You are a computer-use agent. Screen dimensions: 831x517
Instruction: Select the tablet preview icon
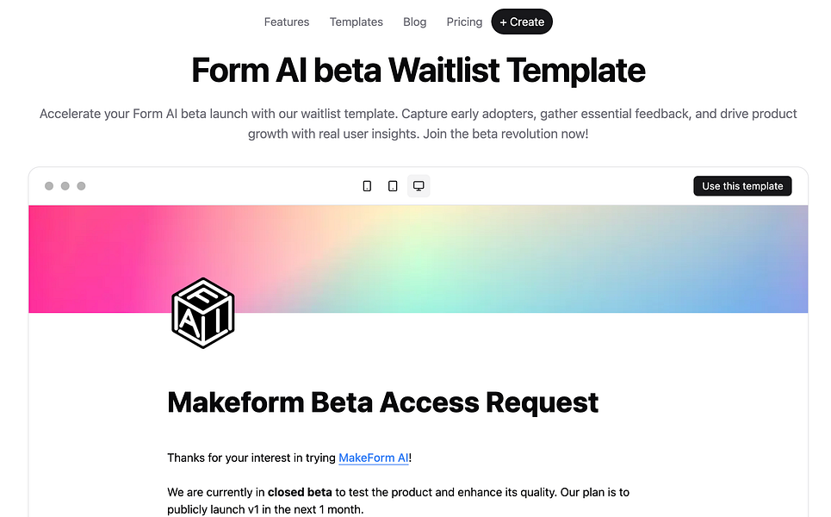393,185
